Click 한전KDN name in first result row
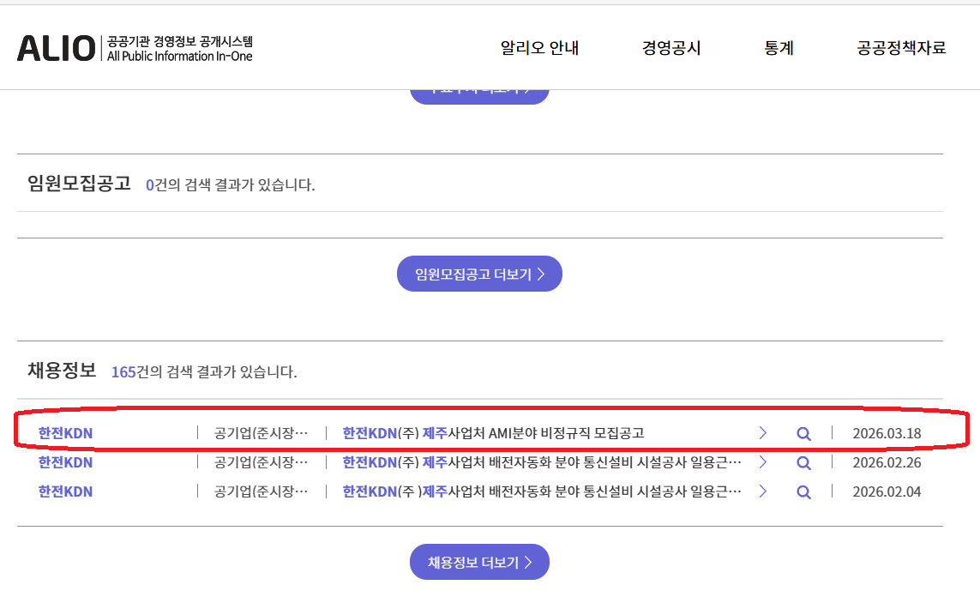 click(x=65, y=433)
